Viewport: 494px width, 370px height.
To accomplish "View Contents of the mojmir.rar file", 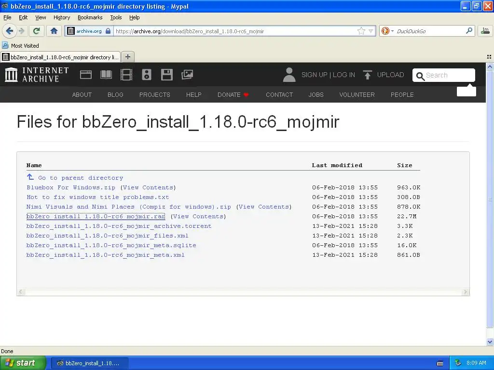I will [198, 216].
